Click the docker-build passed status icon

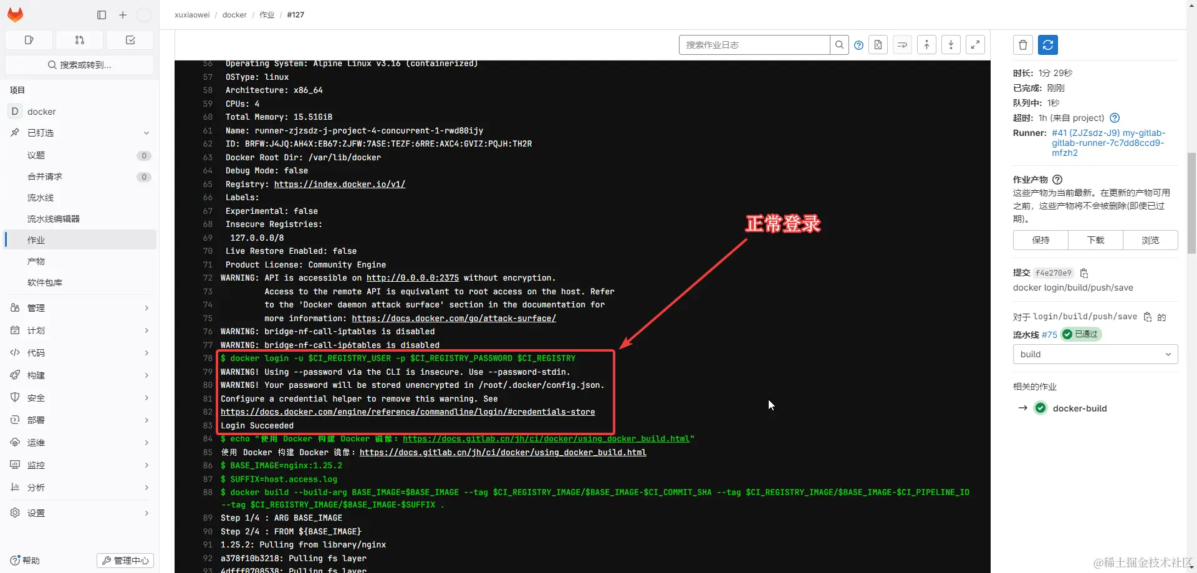pyautogui.click(x=1041, y=408)
